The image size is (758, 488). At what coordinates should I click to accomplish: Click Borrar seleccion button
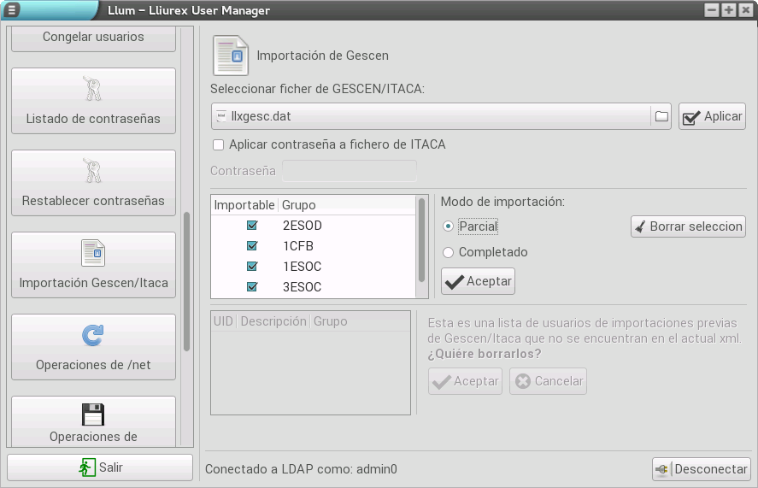tap(688, 226)
